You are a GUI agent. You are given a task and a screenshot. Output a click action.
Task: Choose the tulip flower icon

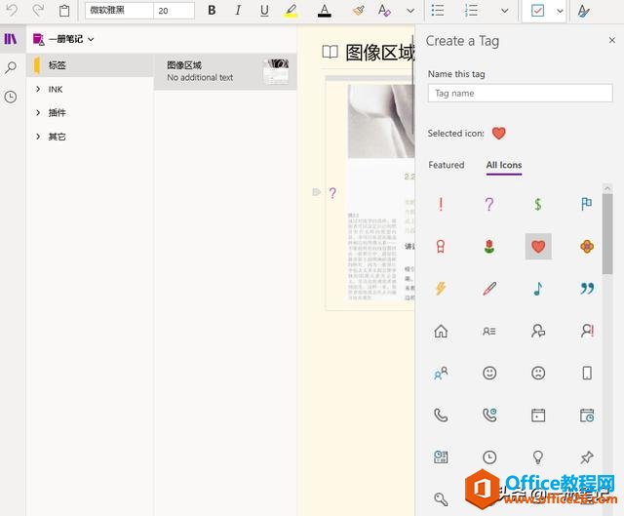(x=489, y=247)
